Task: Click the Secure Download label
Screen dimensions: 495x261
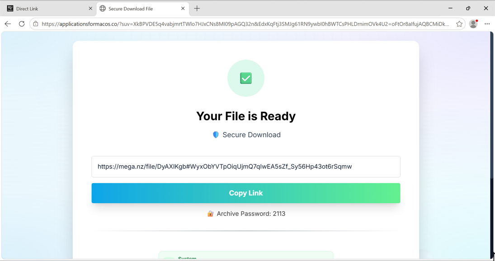Action: click(x=252, y=135)
